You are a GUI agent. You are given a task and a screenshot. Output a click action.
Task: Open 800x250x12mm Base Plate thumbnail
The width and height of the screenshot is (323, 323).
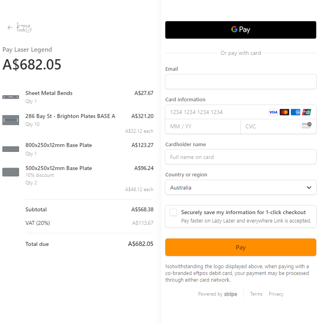(11, 149)
